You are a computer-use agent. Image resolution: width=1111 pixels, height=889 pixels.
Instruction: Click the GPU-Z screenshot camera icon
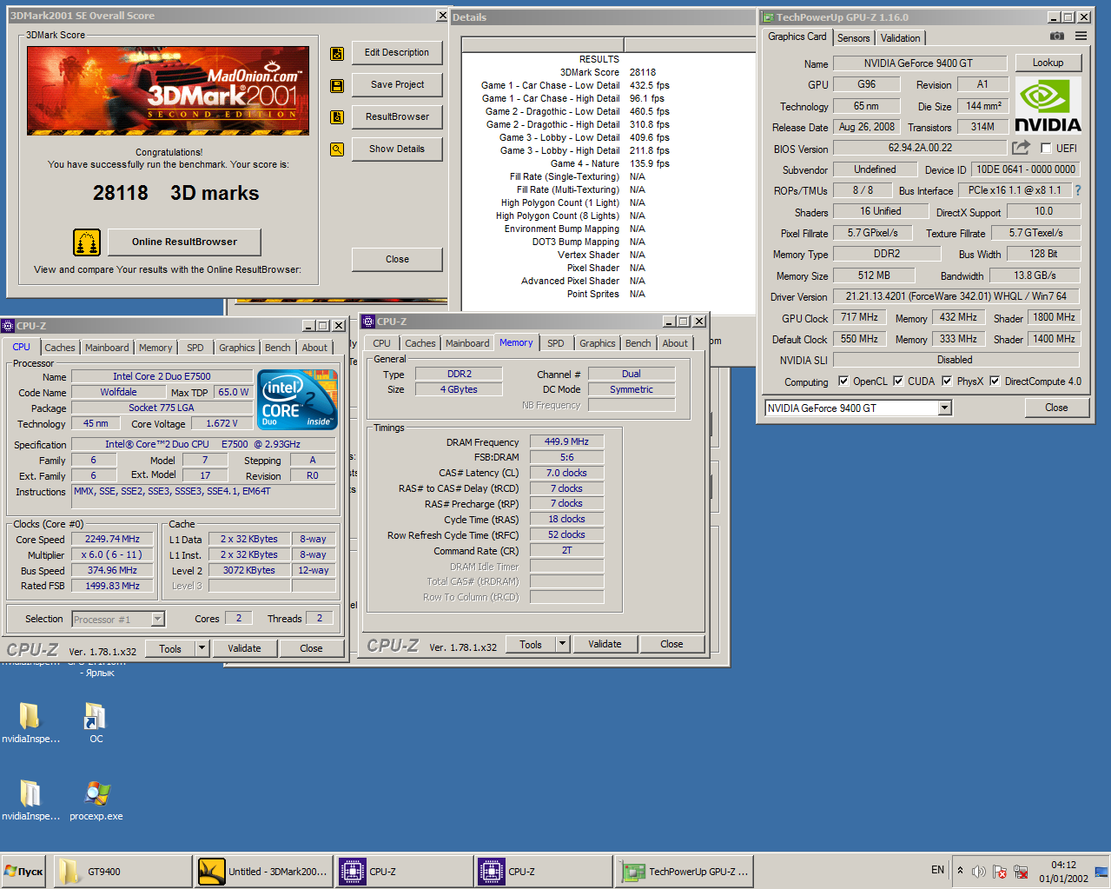[x=1057, y=36]
